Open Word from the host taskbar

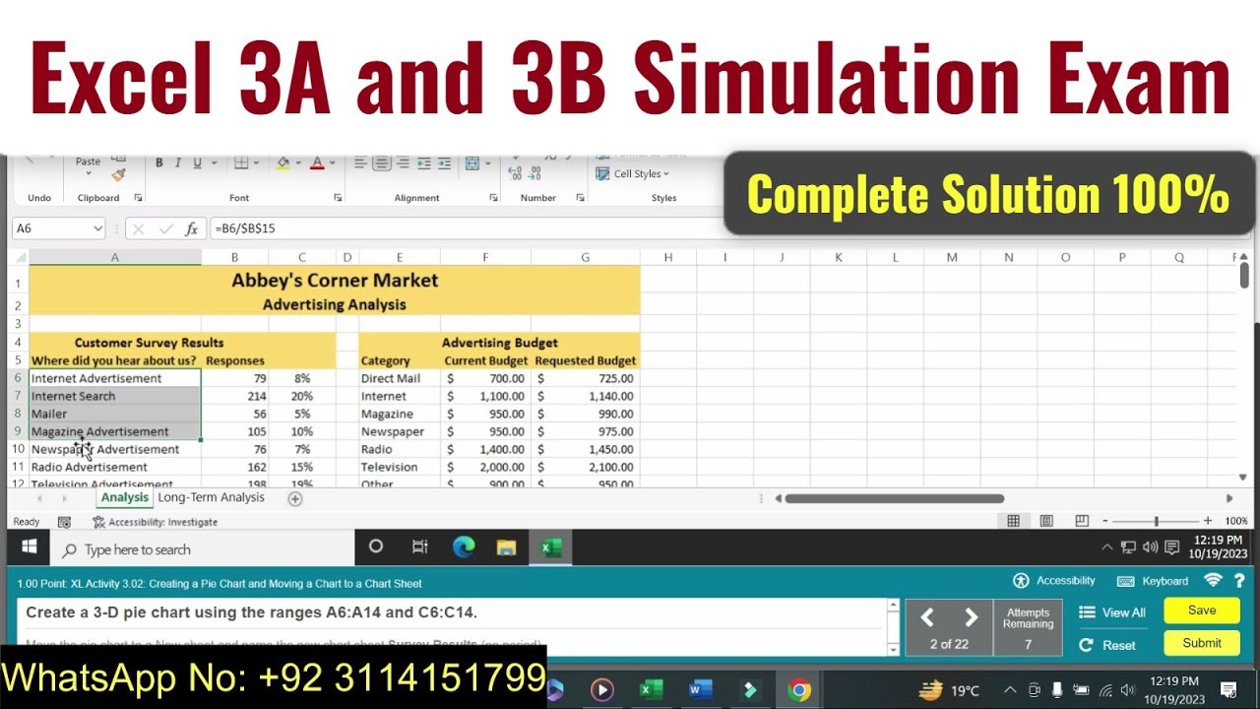701,690
